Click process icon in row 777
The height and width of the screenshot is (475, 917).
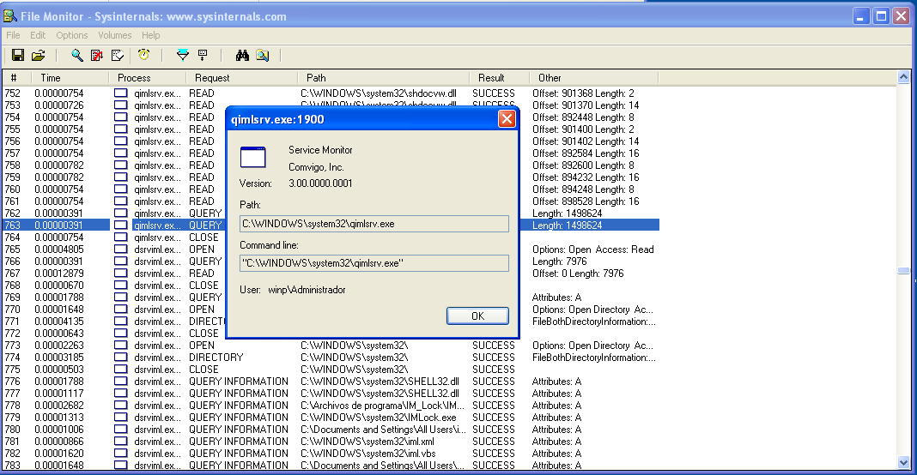click(120, 394)
